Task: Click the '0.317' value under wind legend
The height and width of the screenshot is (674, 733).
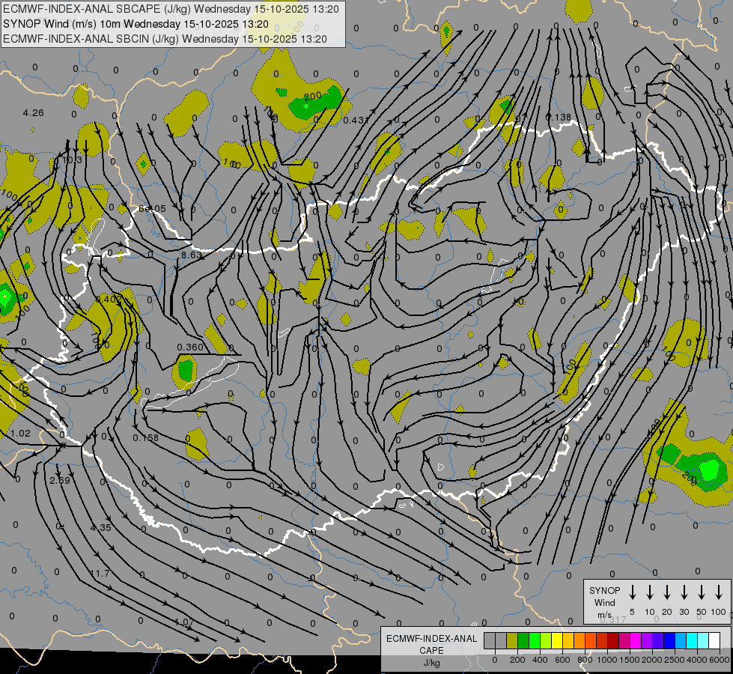Action: 613,619
